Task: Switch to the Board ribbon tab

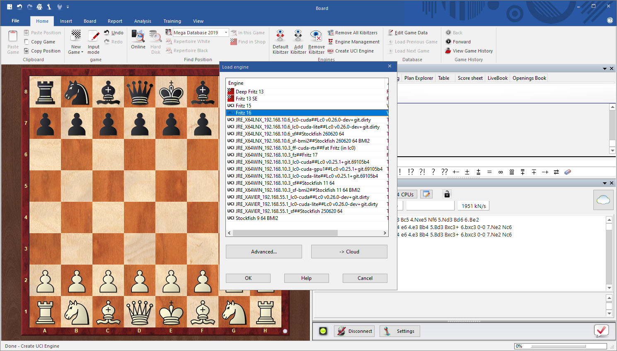Action: pyautogui.click(x=90, y=21)
